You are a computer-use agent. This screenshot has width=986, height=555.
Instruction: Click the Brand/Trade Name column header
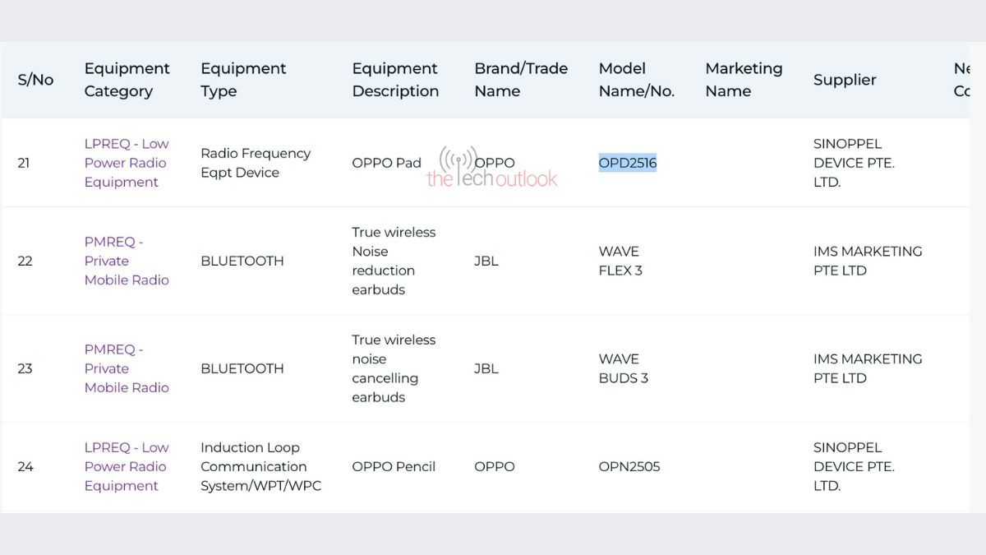pos(521,80)
